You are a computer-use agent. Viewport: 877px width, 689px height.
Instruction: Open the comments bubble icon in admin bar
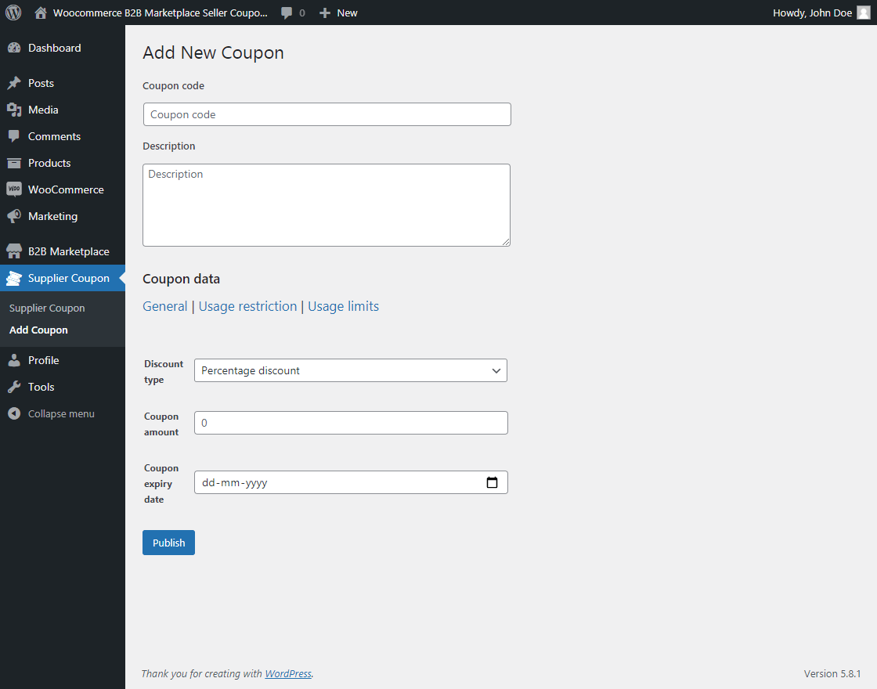[x=287, y=13]
